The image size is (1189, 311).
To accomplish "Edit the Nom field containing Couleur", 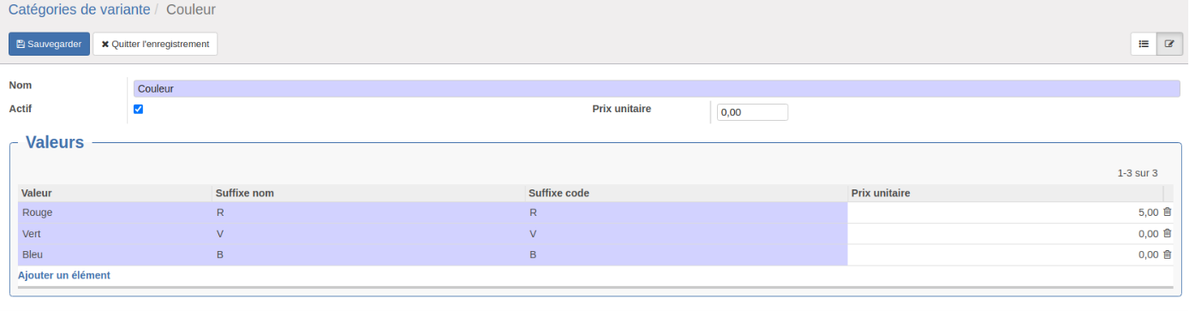I will click(x=656, y=88).
